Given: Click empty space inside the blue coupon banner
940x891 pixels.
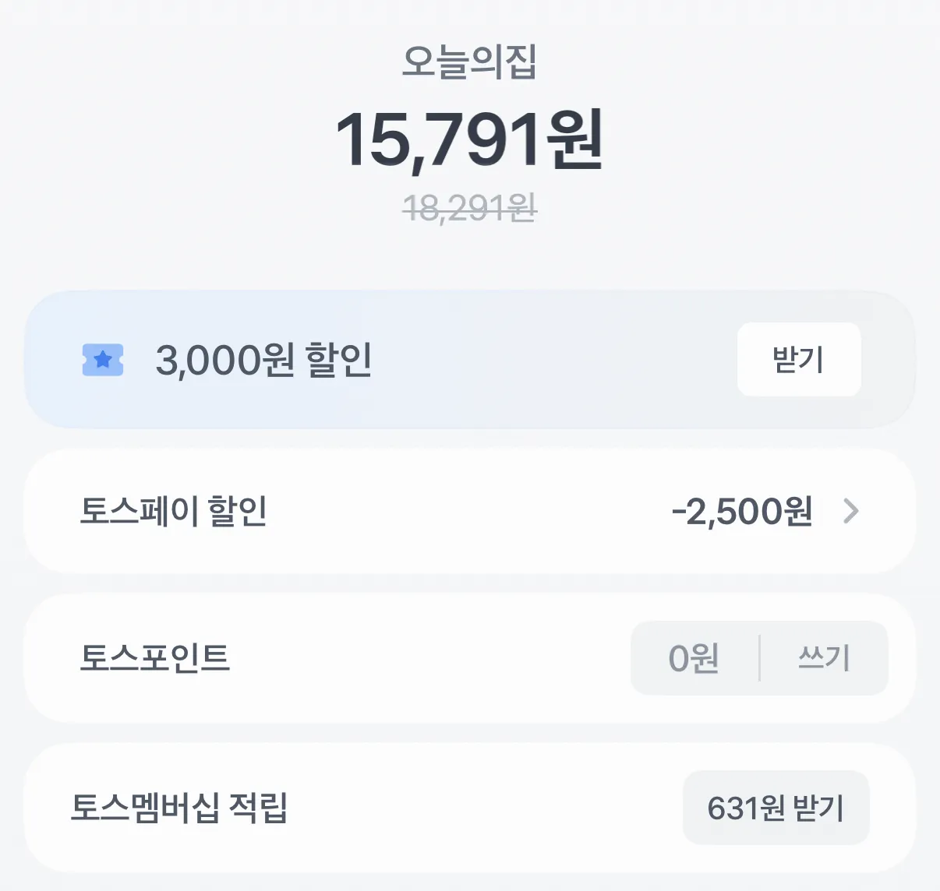Looking at the screenshot, I should pyautogui.click(x=546, y=360).
